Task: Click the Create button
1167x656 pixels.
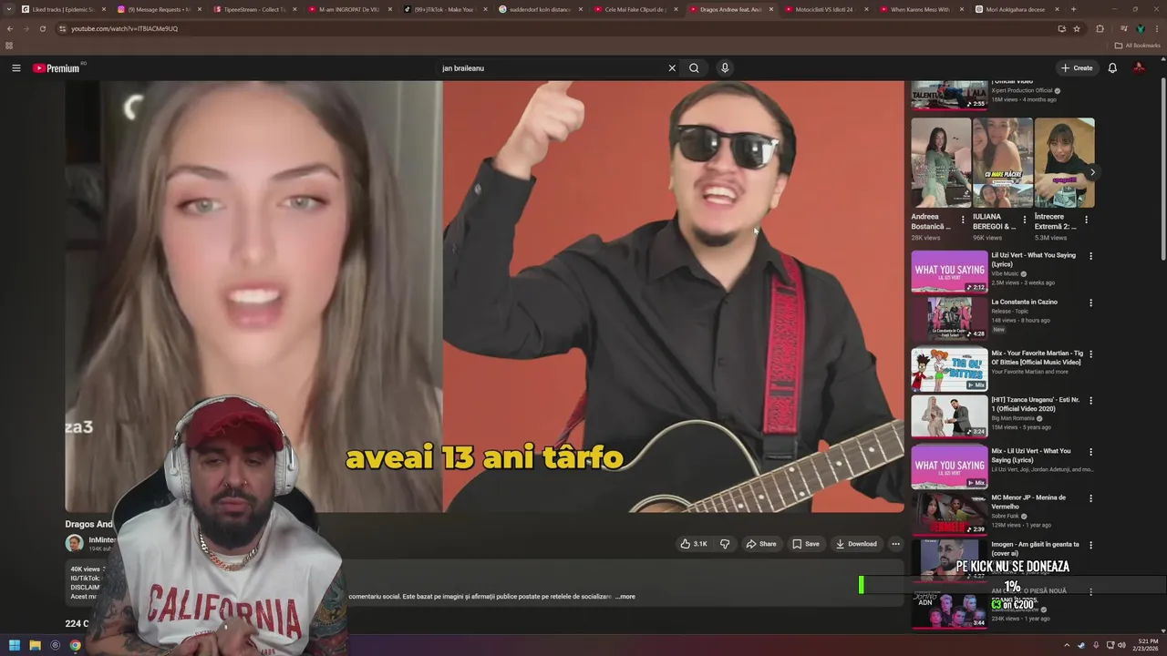Action: click(x=1076, y=68)
